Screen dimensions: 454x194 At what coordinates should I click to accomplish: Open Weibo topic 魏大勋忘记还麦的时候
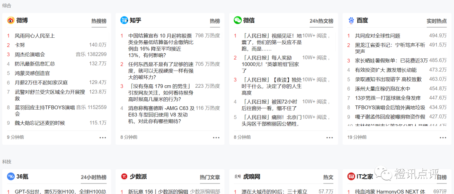point(40,123)
